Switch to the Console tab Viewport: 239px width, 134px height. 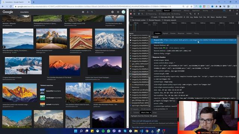[x=150, y=10]
